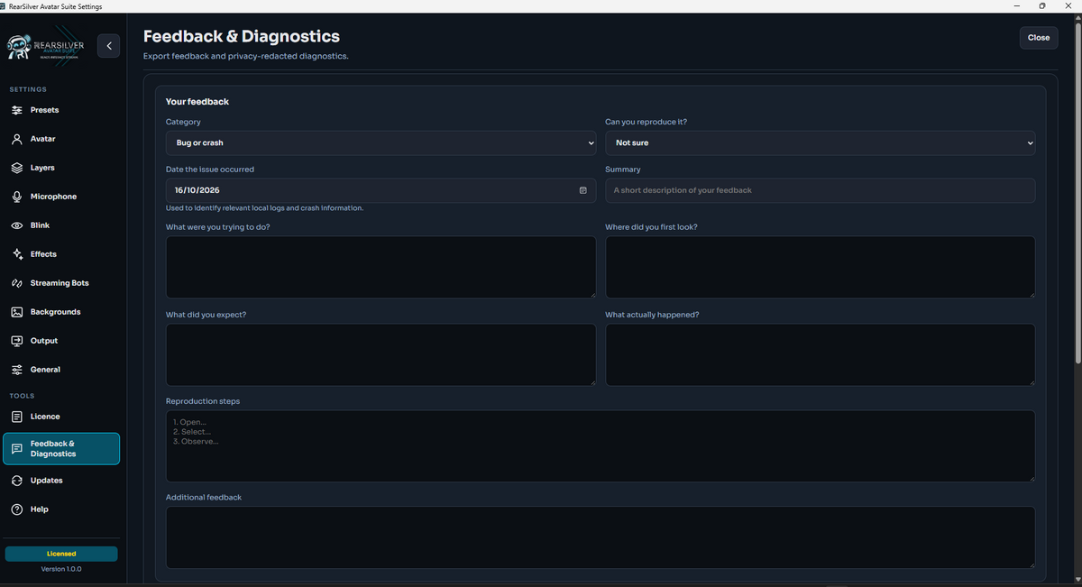1082x587 pixels.
Task: Go to the Licence page
Action: click(x=61, y=417)
